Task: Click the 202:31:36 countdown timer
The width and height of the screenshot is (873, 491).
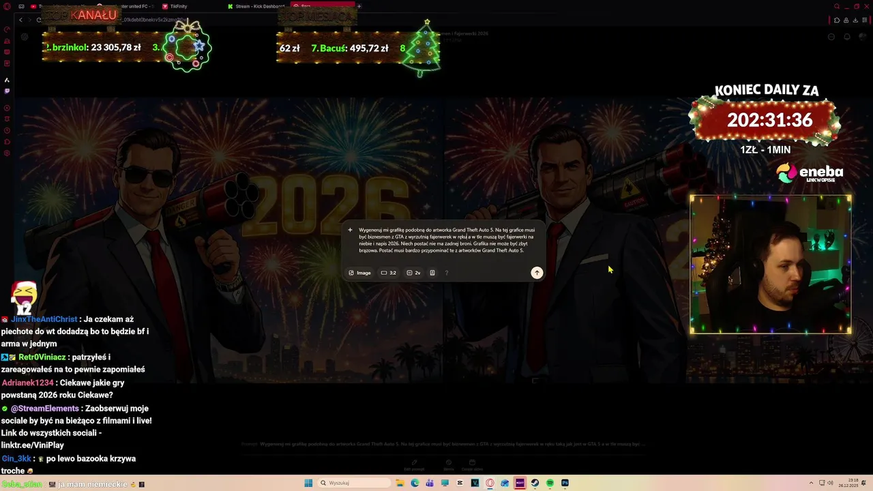Action: click(x=769, y=120)
